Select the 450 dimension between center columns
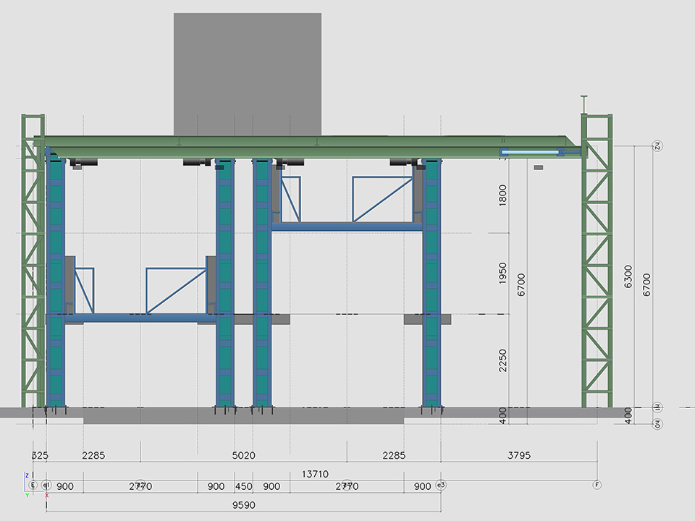 tap(243, 486)
